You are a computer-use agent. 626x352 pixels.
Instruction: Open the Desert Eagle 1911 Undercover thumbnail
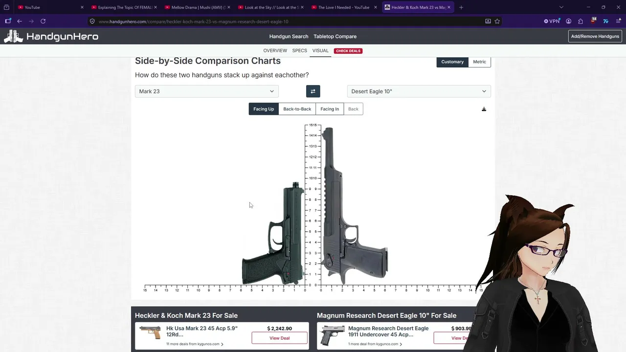point(333,336)
